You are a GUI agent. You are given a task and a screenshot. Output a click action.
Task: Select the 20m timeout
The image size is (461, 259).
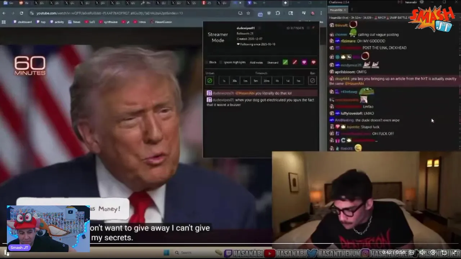point(267,81)
